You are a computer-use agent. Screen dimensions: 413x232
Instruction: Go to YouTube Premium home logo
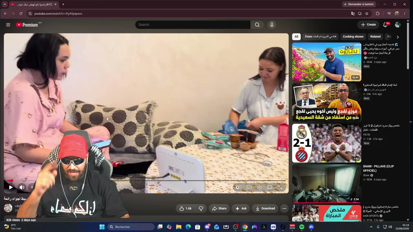pyautogui.click(x=27, y=25)
